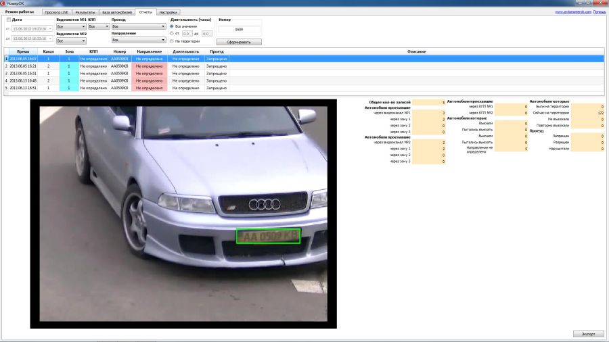The width and height of the screenshot is (609, 342).
Task: Select the Все значения duration radio button
Action: coord(172,26)
